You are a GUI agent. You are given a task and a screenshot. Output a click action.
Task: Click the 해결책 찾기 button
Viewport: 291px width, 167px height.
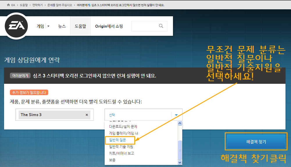pos(256,142)
